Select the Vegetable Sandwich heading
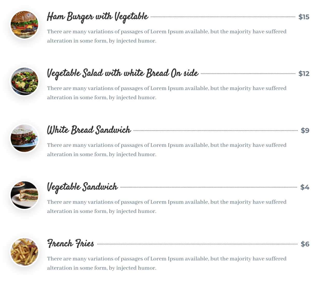Viewport: 325px width, 282px height. [x=82, y=187]
